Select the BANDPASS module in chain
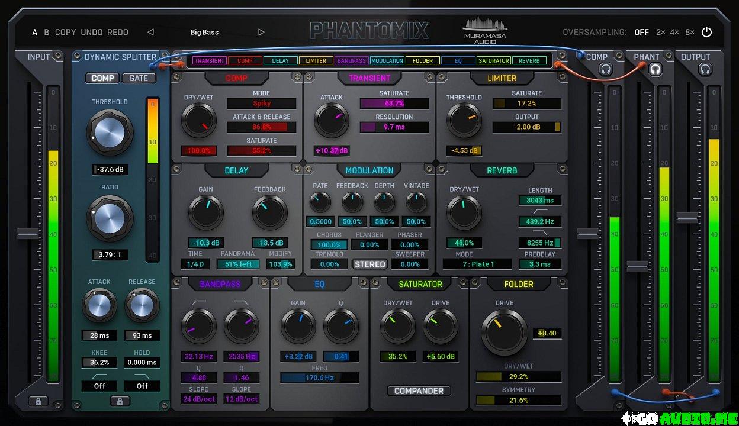 tap(352, 60)
